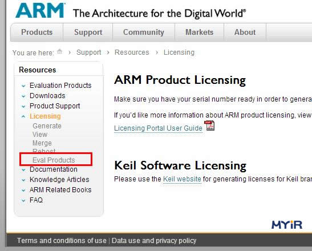Open Terms and conditions of use

coord(62,241)
